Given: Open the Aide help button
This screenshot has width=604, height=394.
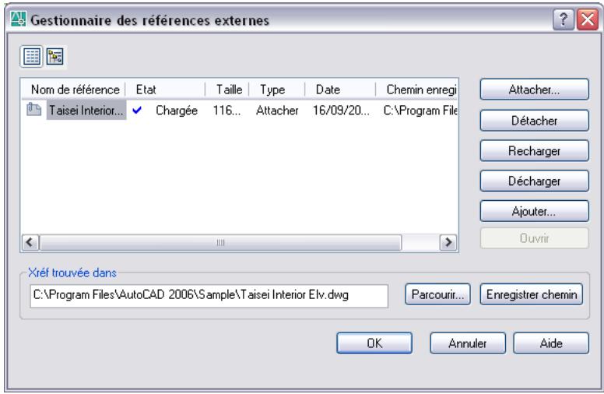Looking at the screenshot, I should pos(551,343).
